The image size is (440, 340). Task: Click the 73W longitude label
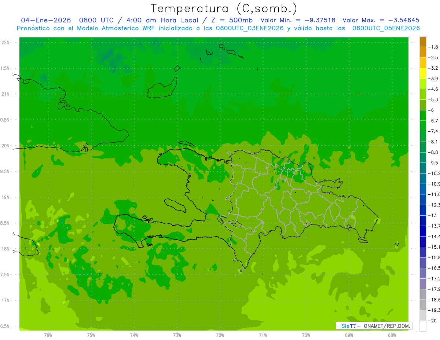point(177,335)
